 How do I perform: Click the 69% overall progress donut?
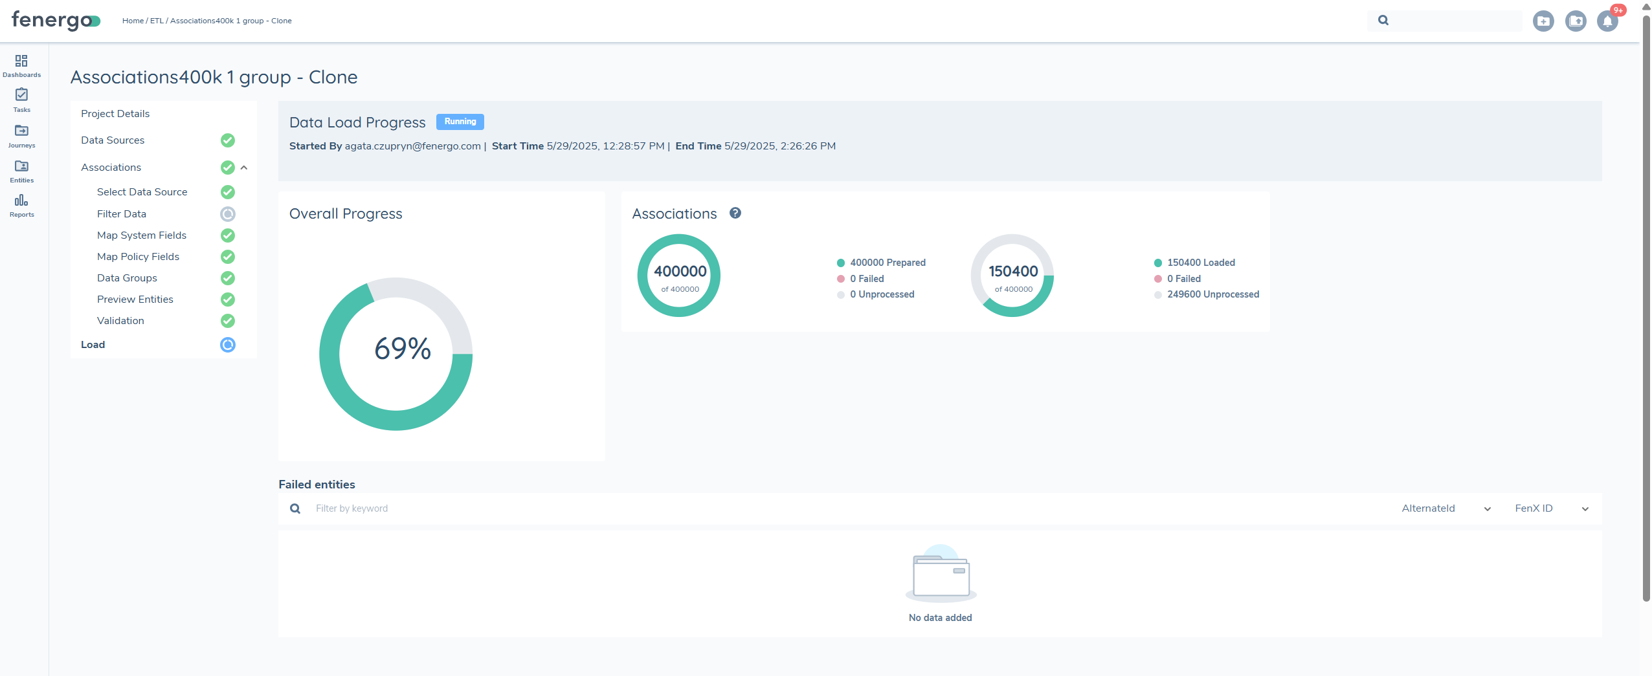396,354
